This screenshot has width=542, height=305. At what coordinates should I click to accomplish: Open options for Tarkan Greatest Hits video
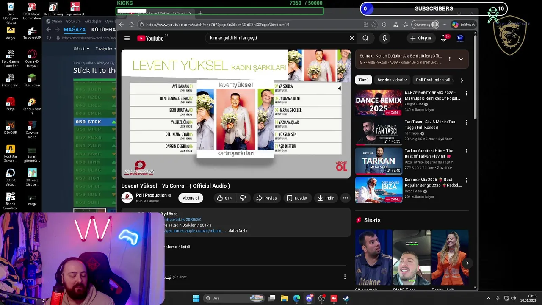pos(466,151)
